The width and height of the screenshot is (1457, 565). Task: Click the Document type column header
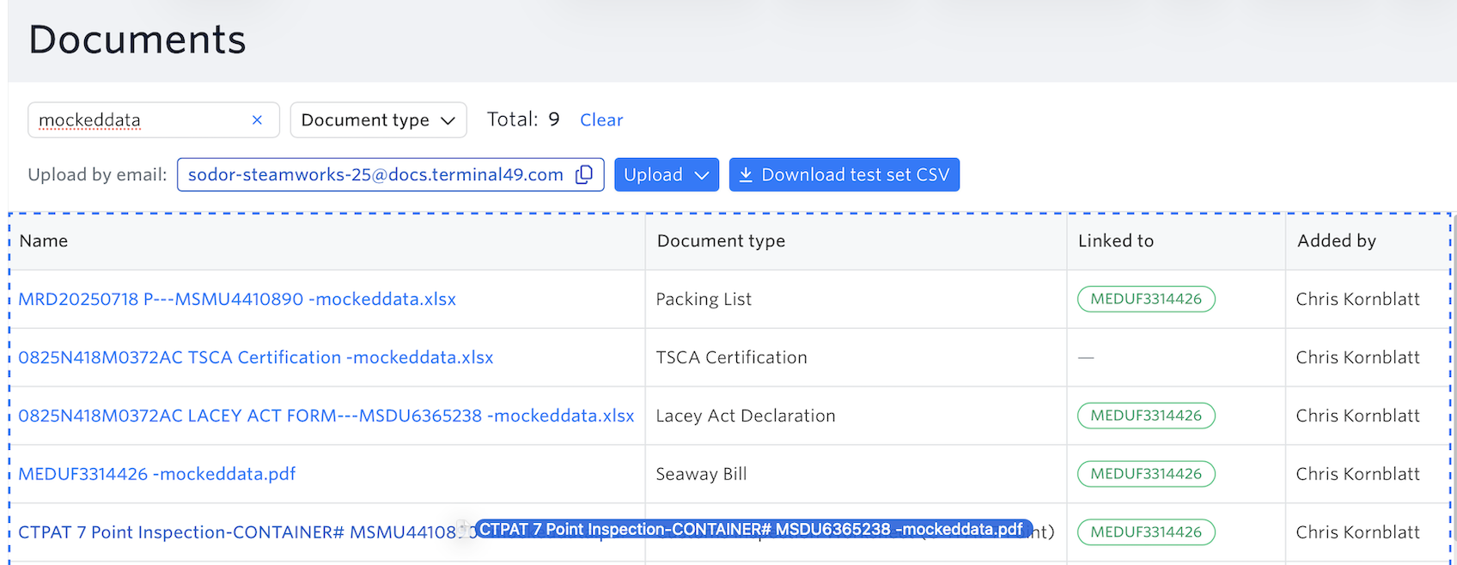tap(721, 241)
